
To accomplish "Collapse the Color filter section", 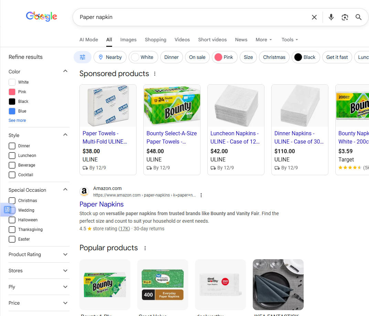I will [x=65, y=71].
